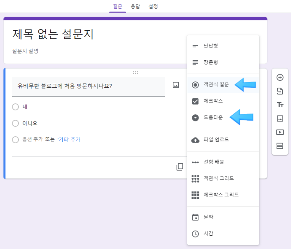Choose 선형 배율 from the type menu
The width and height of the screenshot is (291, 249).
223,162
